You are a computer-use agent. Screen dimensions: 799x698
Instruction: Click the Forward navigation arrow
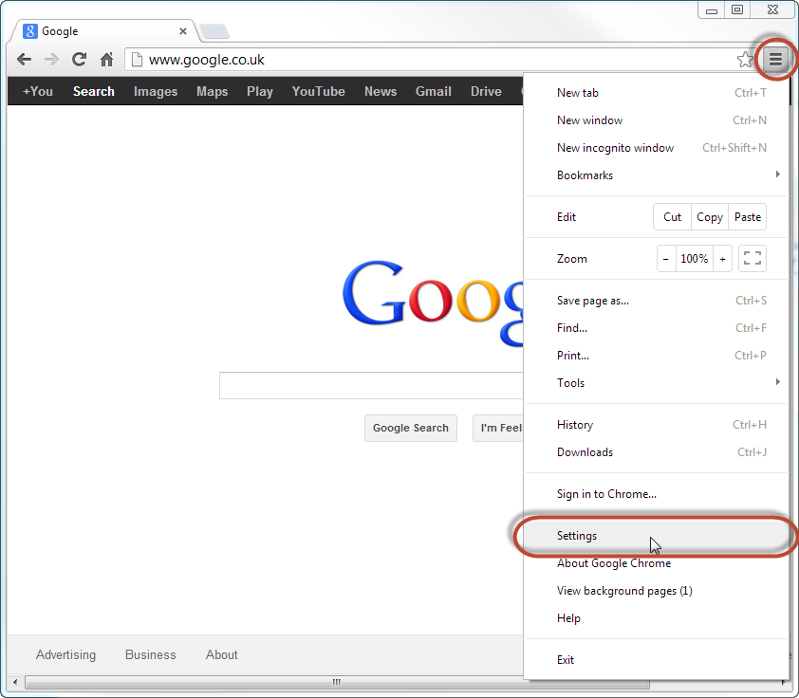[x=51, y=60]
